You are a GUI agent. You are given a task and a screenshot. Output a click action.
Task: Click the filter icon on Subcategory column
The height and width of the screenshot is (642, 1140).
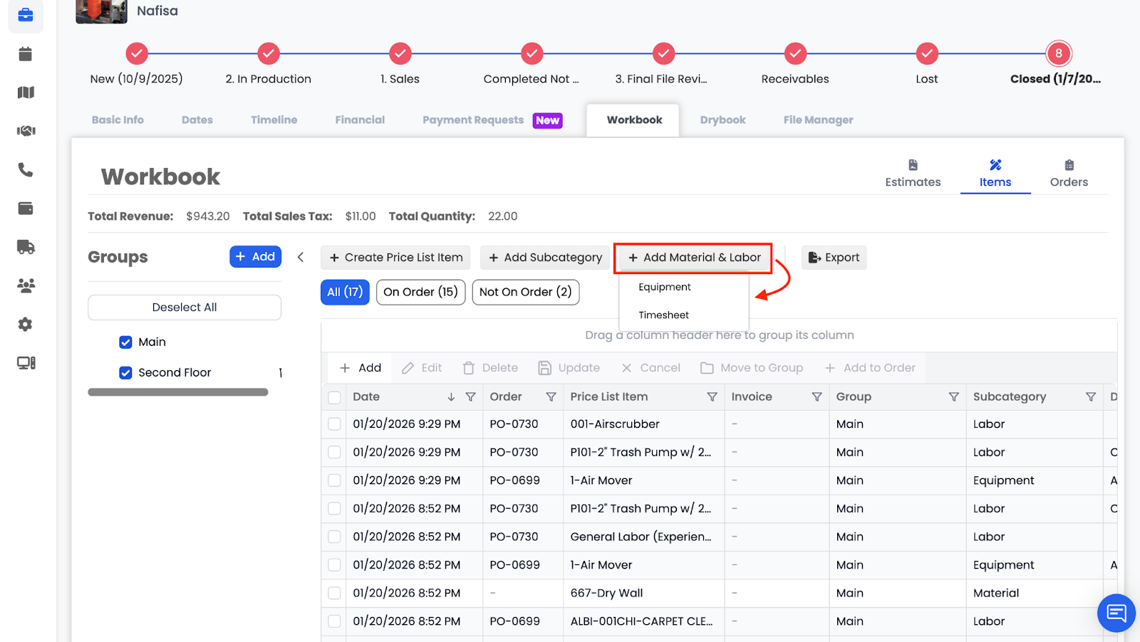(1090, 397)
